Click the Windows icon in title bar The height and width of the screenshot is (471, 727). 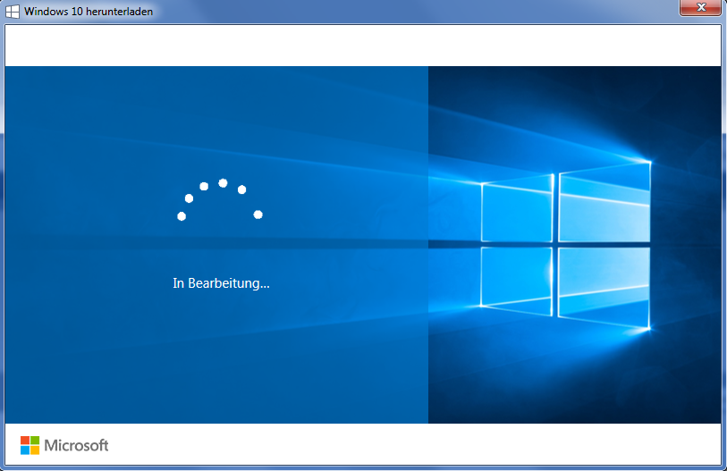point(13,11)
